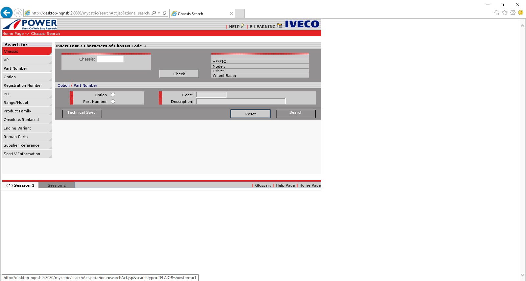The height and width of the screenshot is (281, 526).
Task: Open Range/Model search
Action: point(27,103)
